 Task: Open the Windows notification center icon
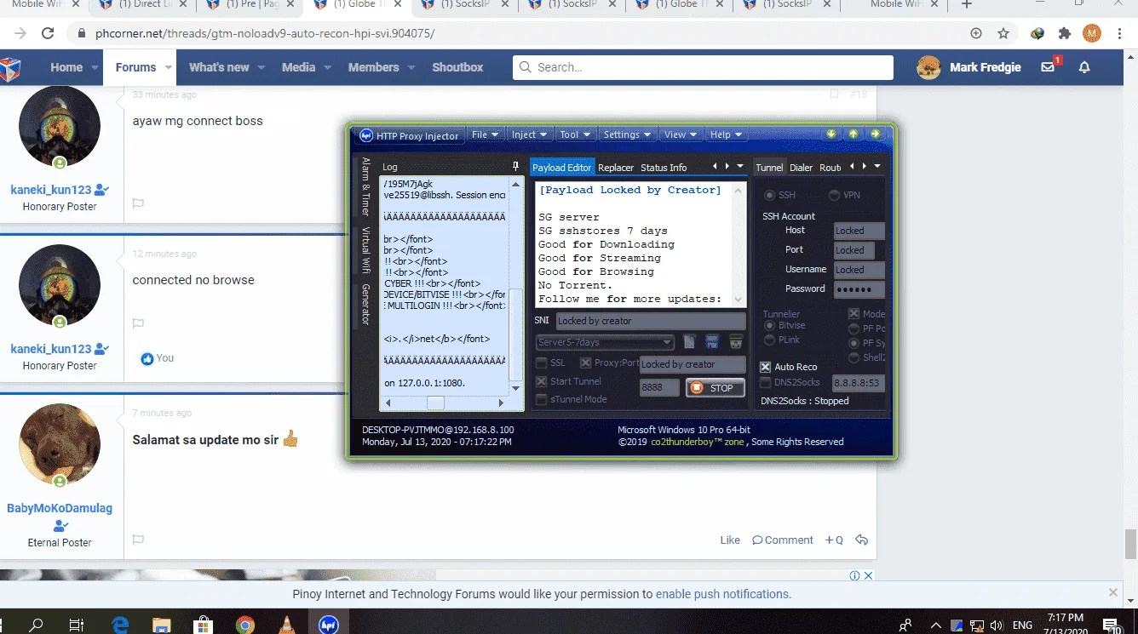[x=1111, y=625]
